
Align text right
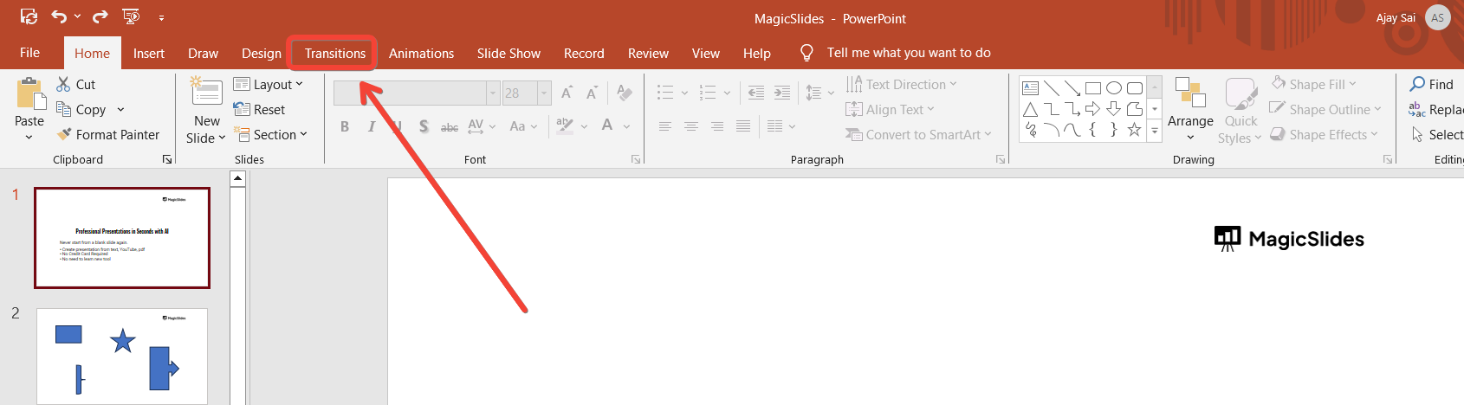(717, 126)
